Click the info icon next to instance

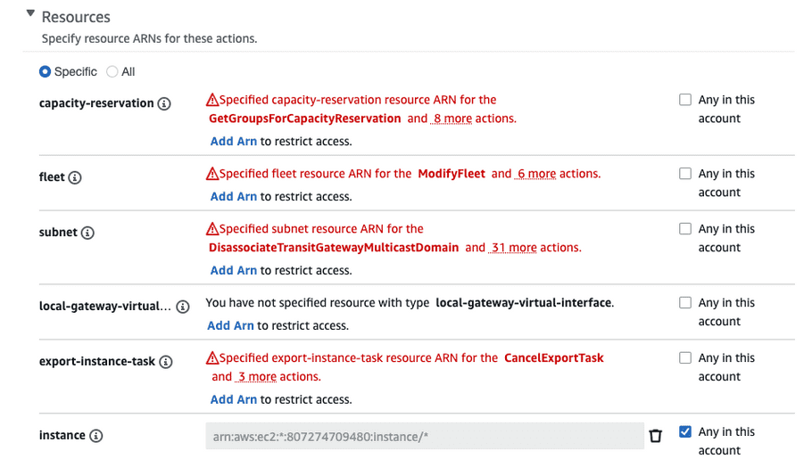click(95, 436)
